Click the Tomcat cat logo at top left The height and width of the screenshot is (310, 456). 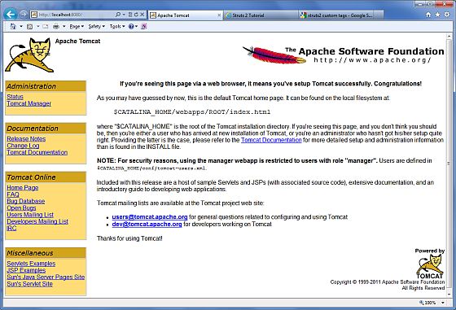[x=29, y=55]
